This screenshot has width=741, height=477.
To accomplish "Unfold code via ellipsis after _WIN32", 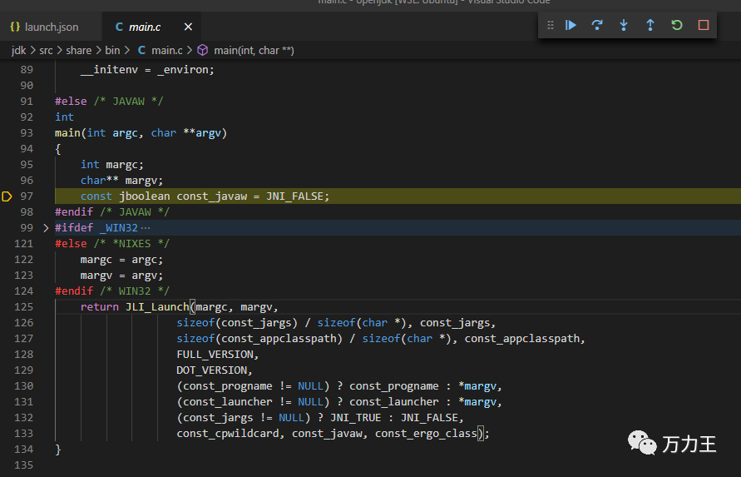I will [x=146, y=228].
